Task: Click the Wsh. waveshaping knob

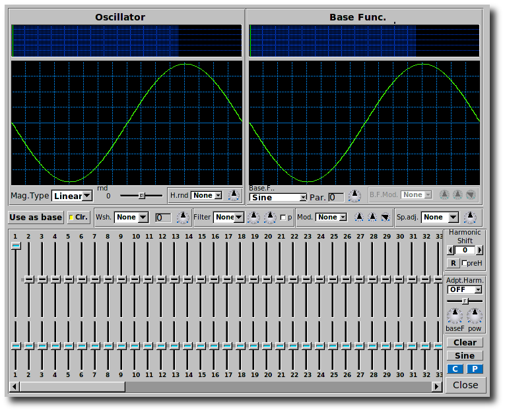Action: click(182, 217)
